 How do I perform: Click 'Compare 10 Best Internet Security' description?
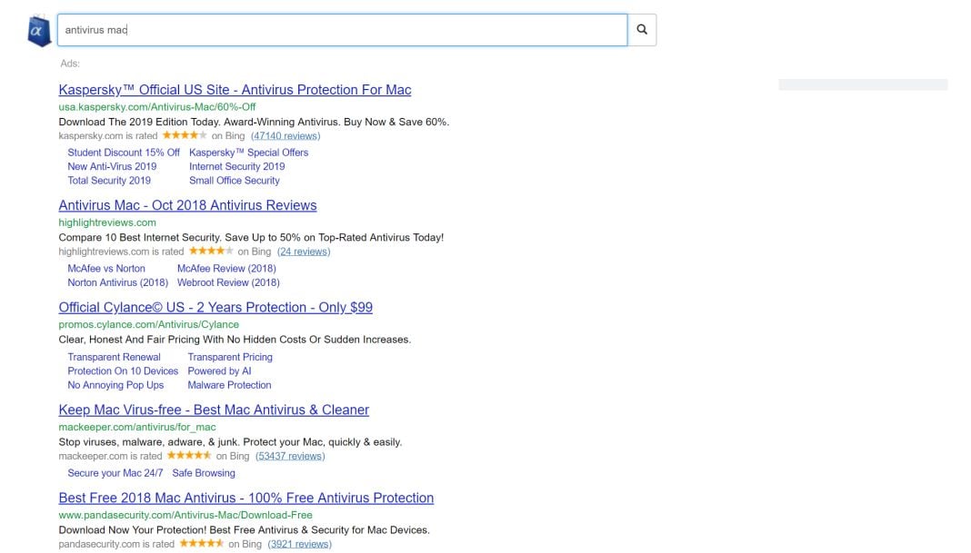252,238
